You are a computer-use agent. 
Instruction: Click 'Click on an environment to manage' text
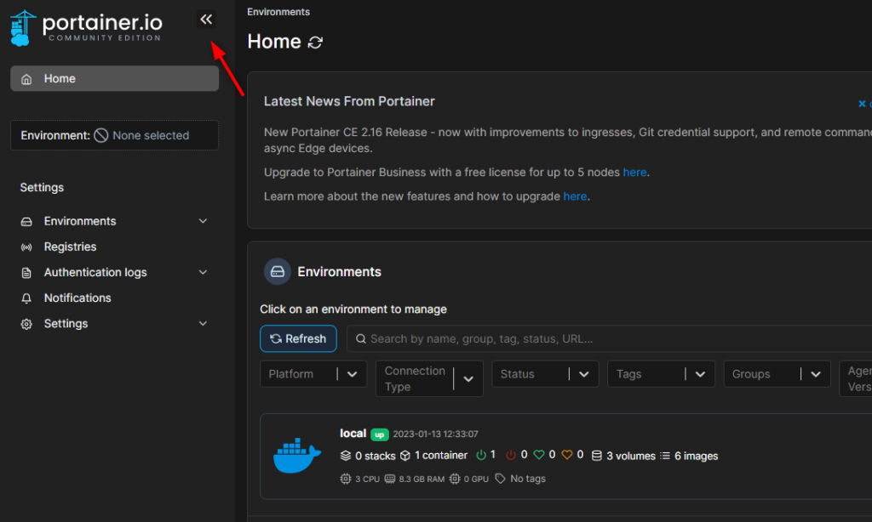353,309
